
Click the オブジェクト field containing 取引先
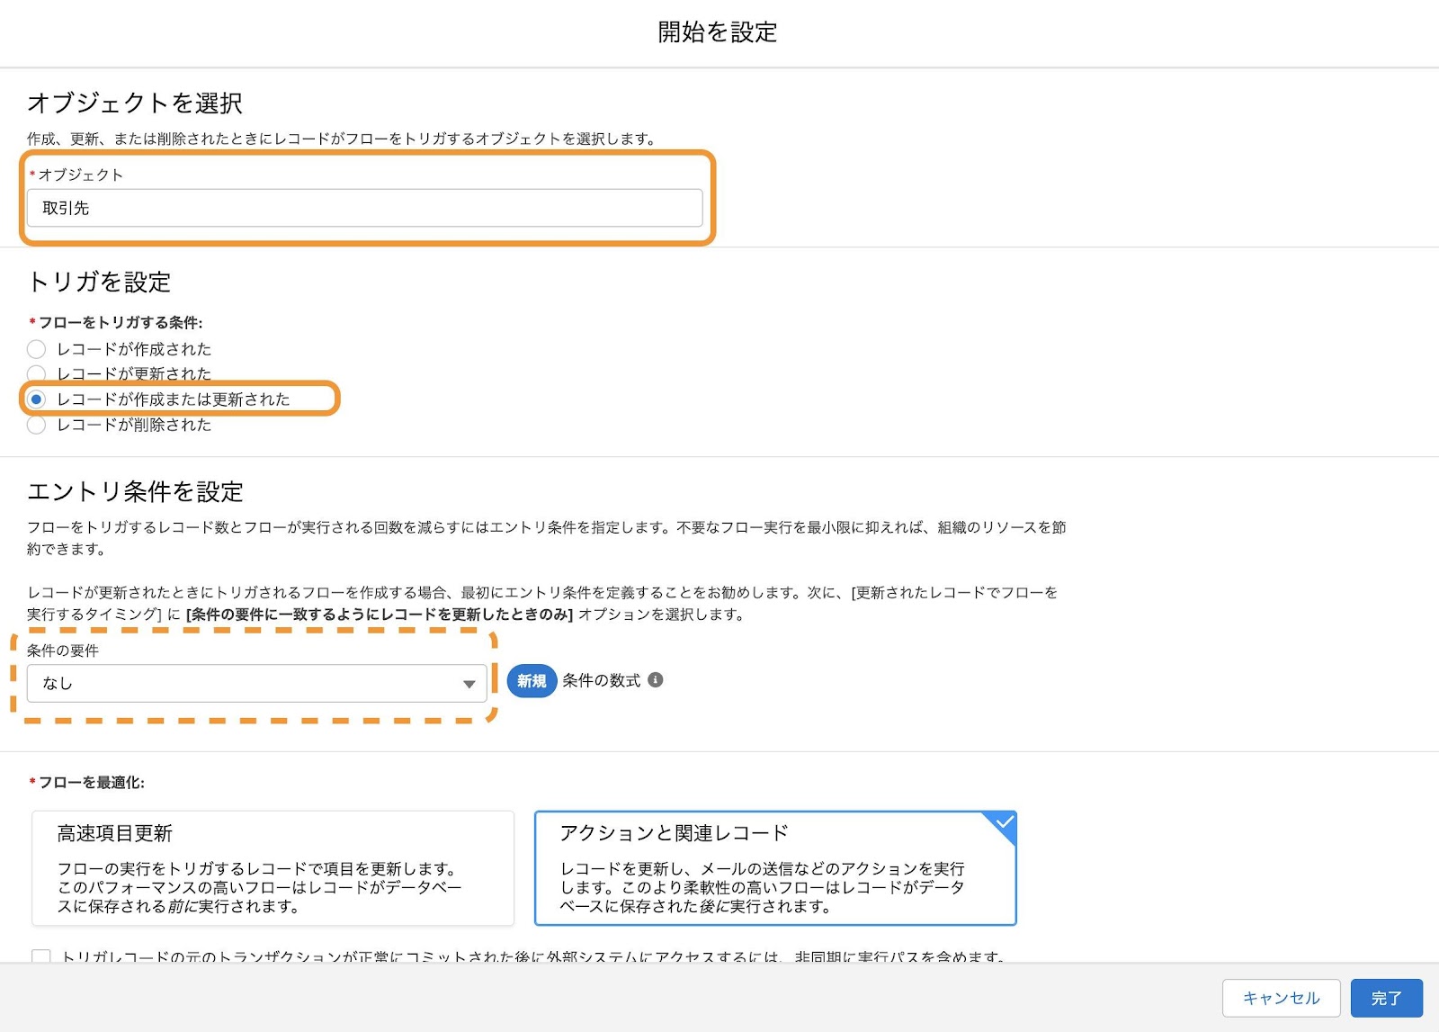[x=364, y=208]
